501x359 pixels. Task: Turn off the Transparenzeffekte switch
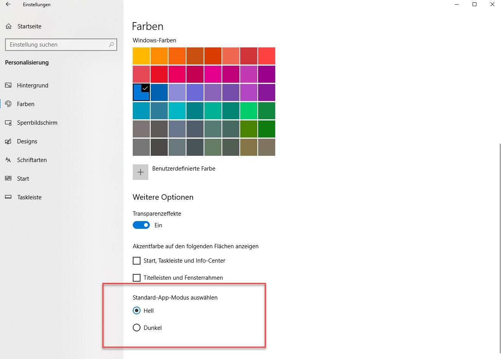click(141, 225)
